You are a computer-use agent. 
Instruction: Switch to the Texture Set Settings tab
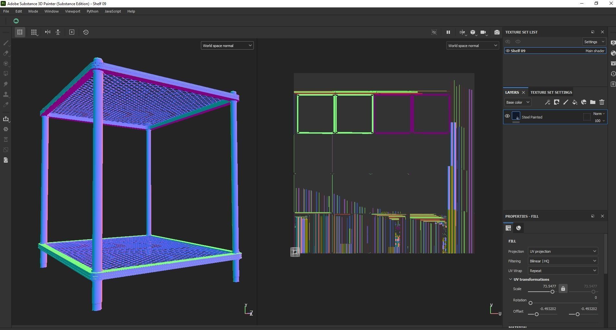(x=551, y=92)
